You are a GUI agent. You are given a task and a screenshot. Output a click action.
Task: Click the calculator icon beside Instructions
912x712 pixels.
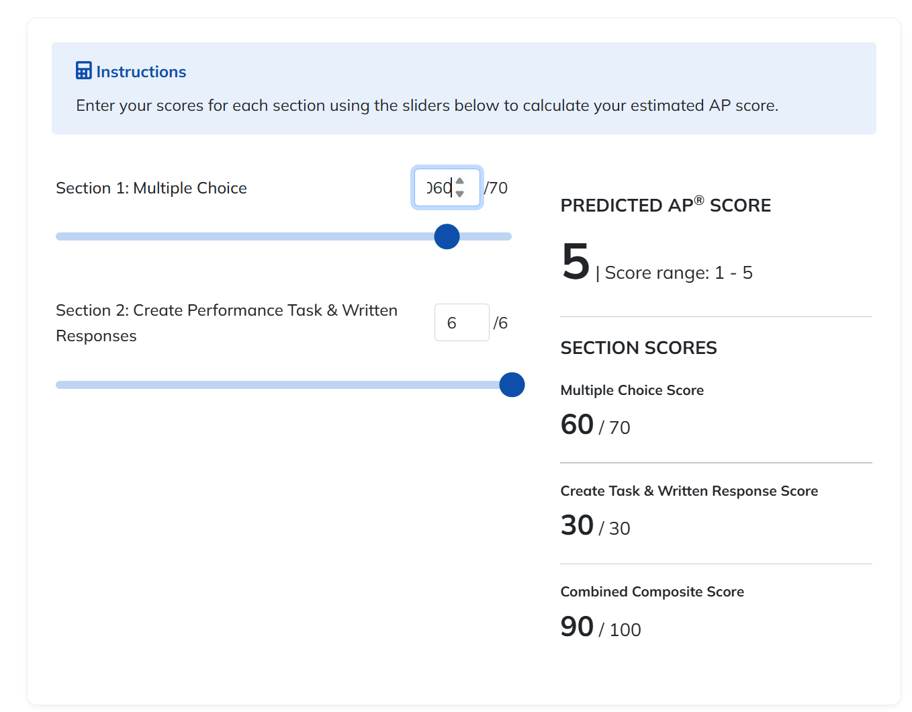(83, 70)
